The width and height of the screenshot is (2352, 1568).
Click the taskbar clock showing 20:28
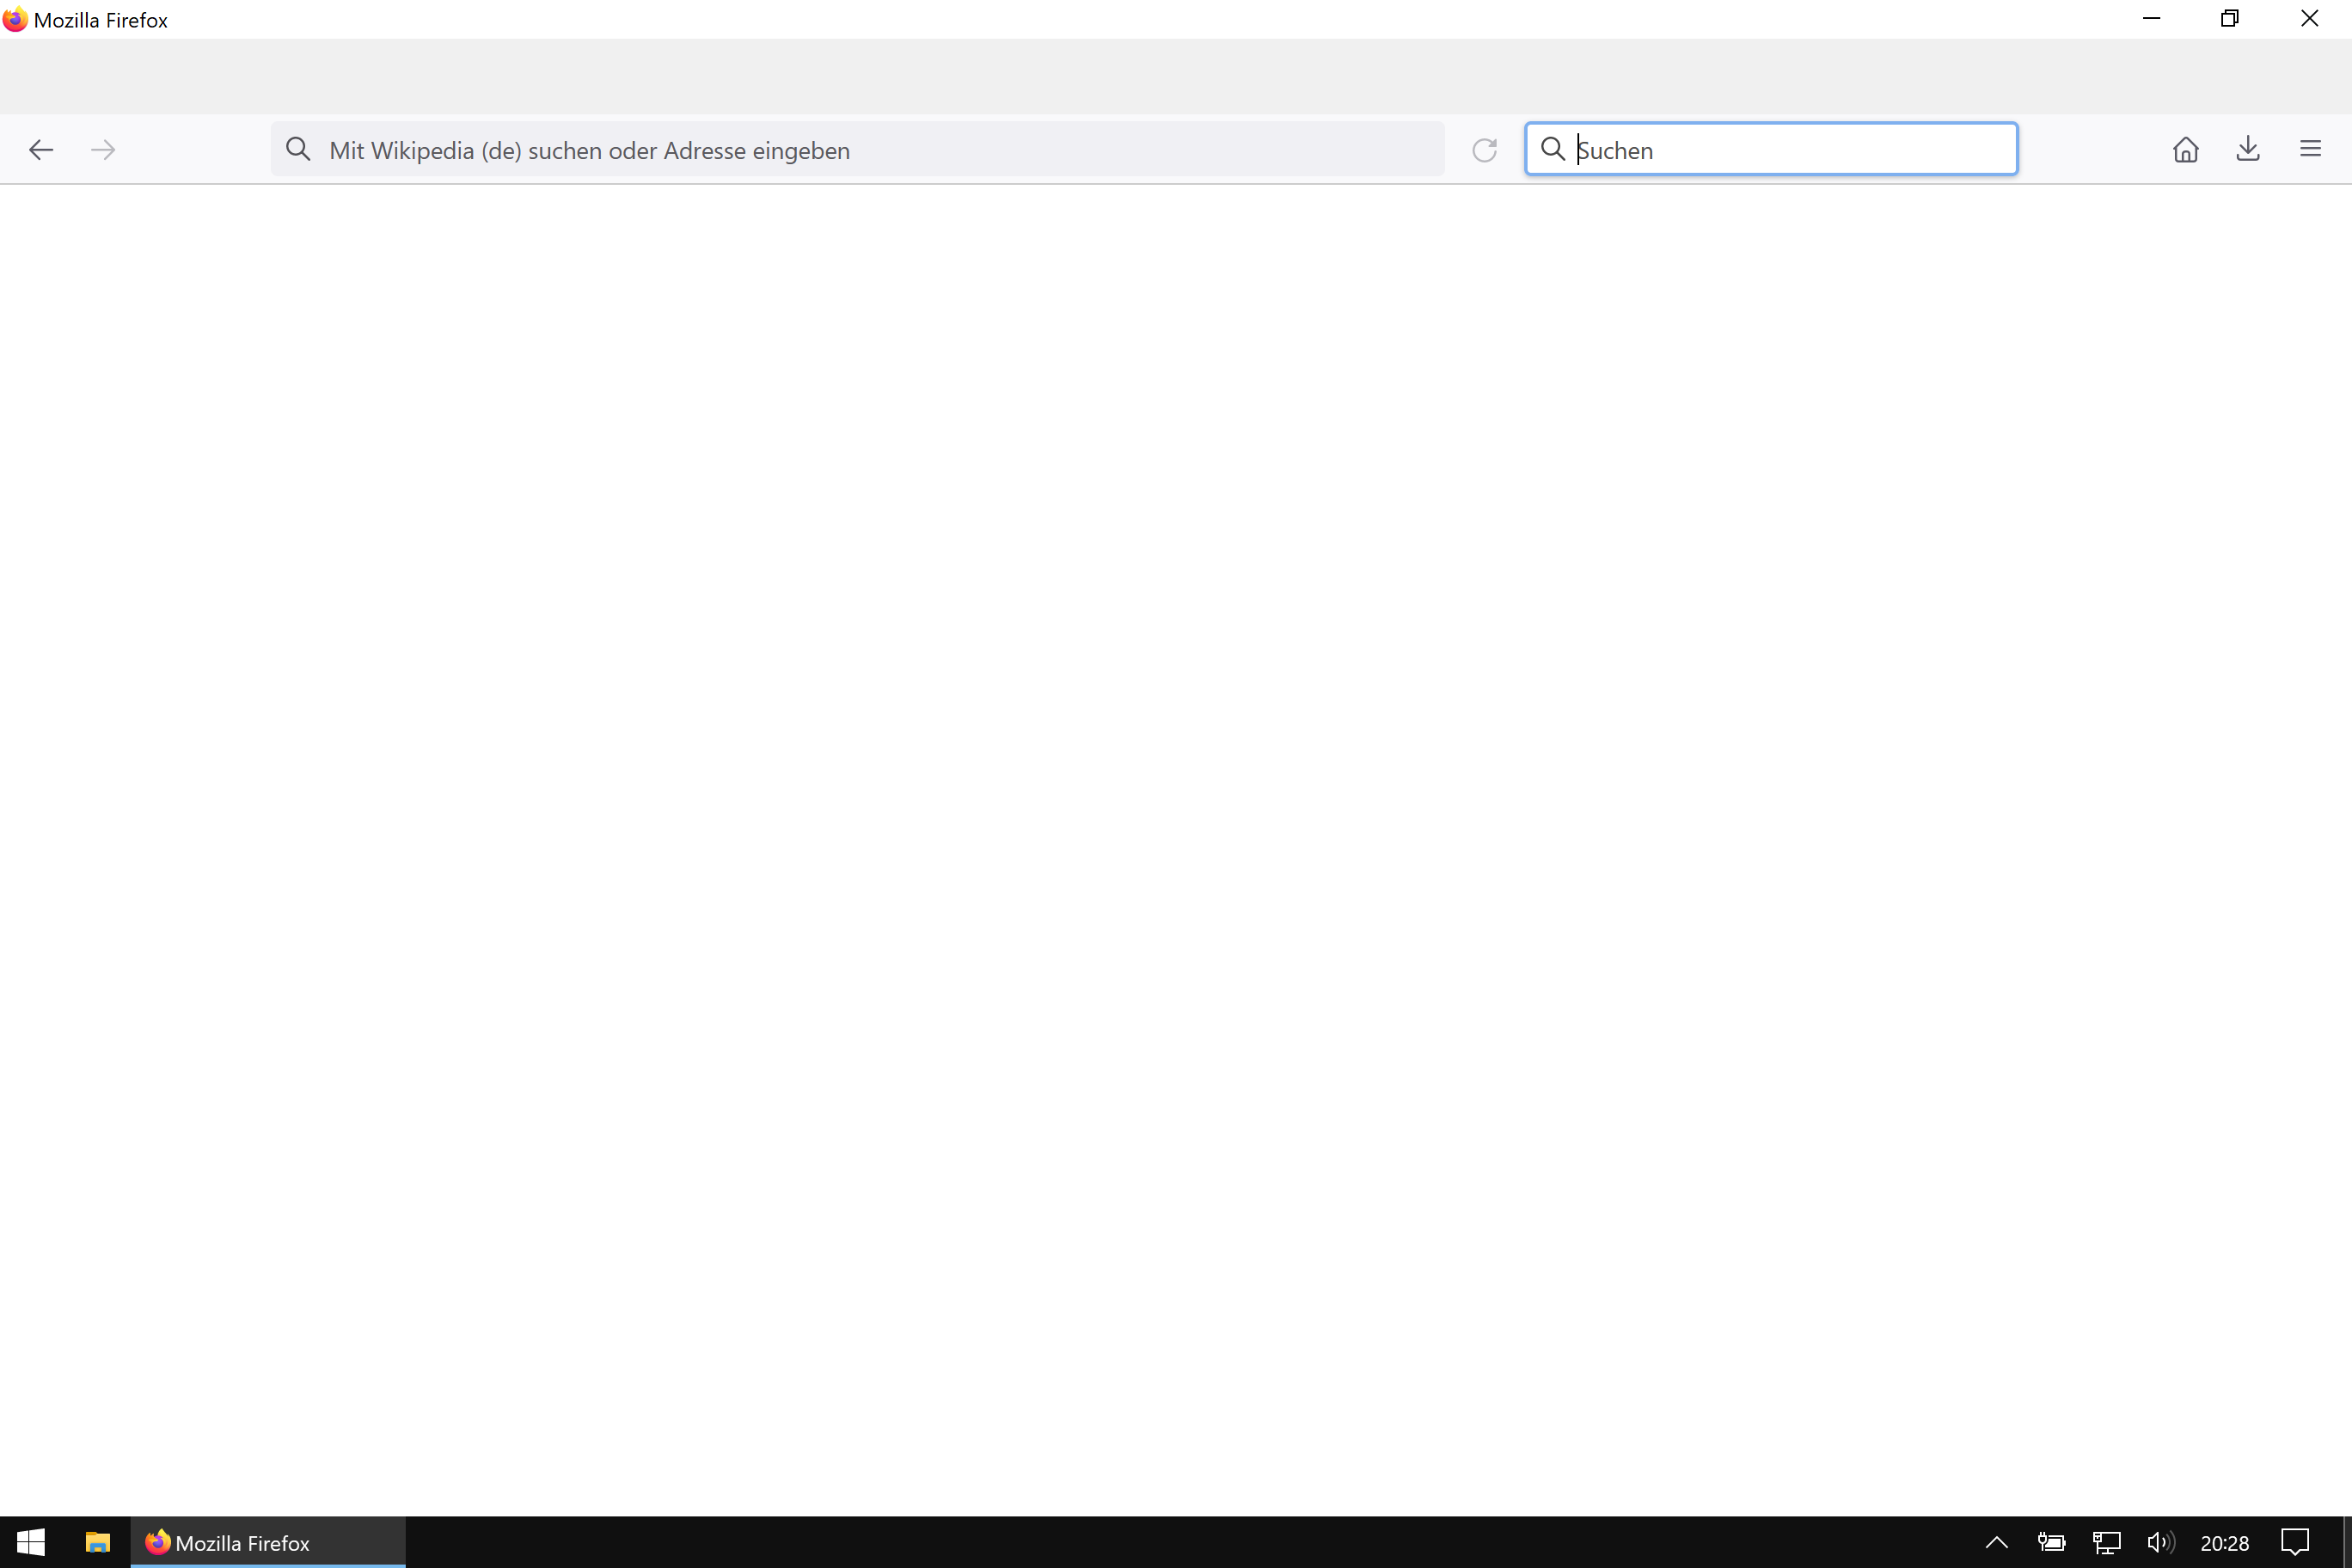[x=2224, y=1543]
